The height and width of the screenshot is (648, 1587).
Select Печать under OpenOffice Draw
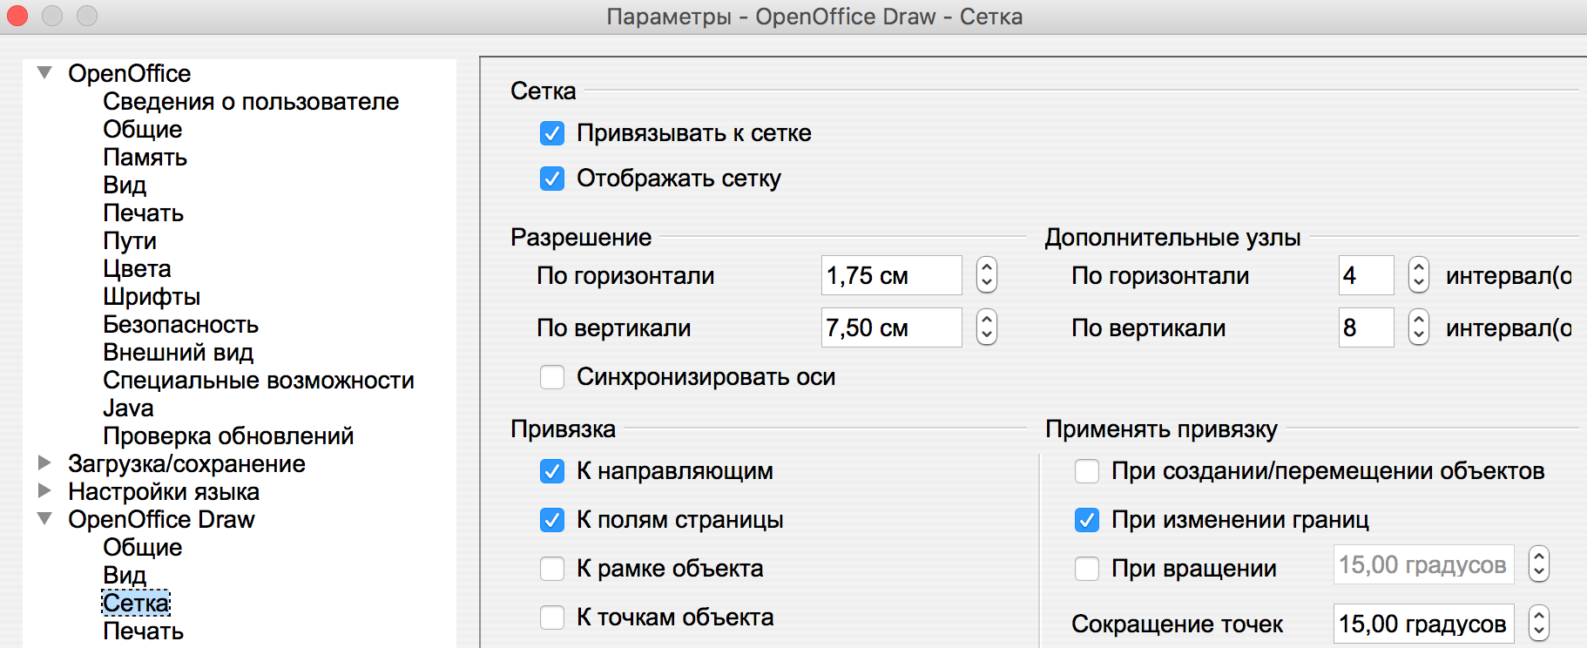[144, 631]
